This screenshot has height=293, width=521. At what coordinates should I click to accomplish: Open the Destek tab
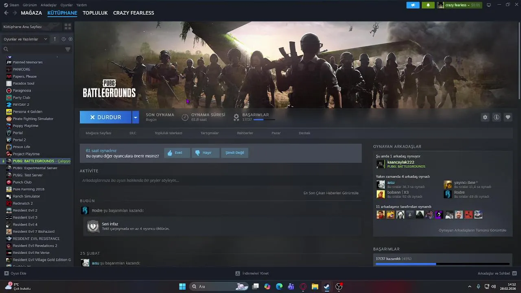(x=304, y=133)
